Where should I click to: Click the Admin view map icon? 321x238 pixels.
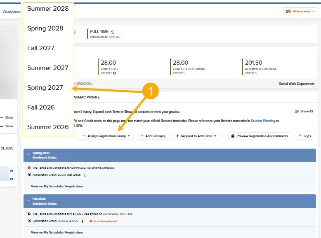point(288,11)
